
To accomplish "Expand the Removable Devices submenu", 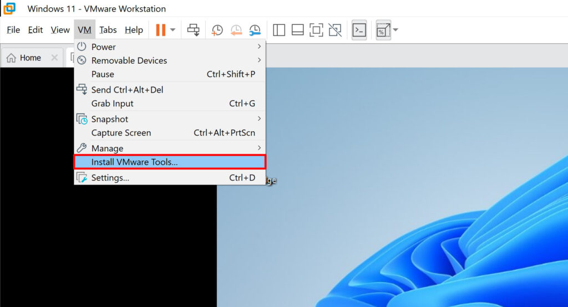I will [x=170, y=60].
